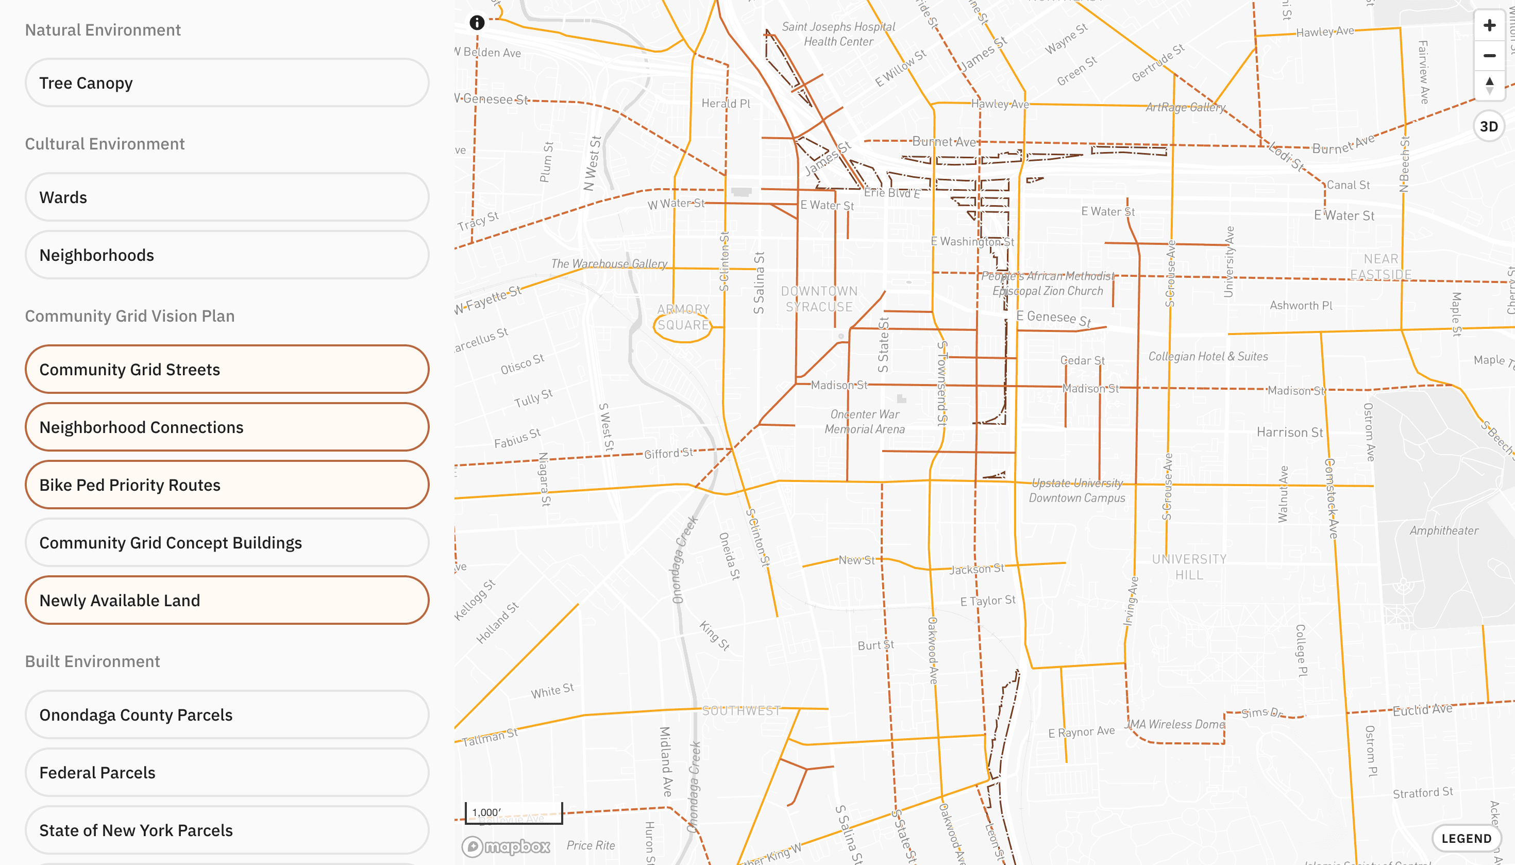Click 'The Warehouse Gallery' label

(609, 264)
